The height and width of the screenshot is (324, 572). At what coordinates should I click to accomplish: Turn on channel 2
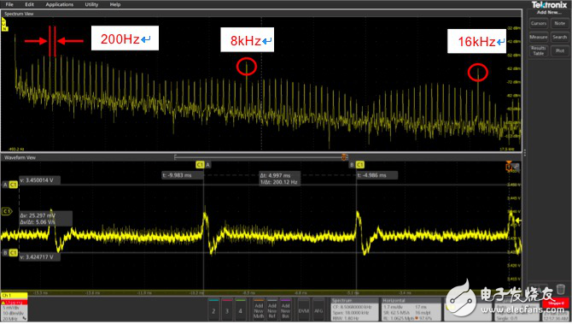tap(213, 310)
